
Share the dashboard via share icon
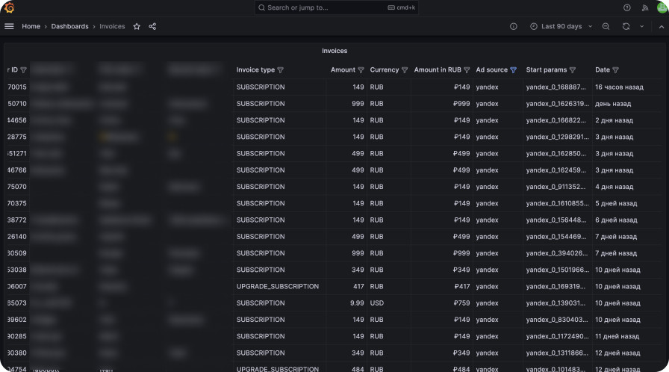click(152, 26)
